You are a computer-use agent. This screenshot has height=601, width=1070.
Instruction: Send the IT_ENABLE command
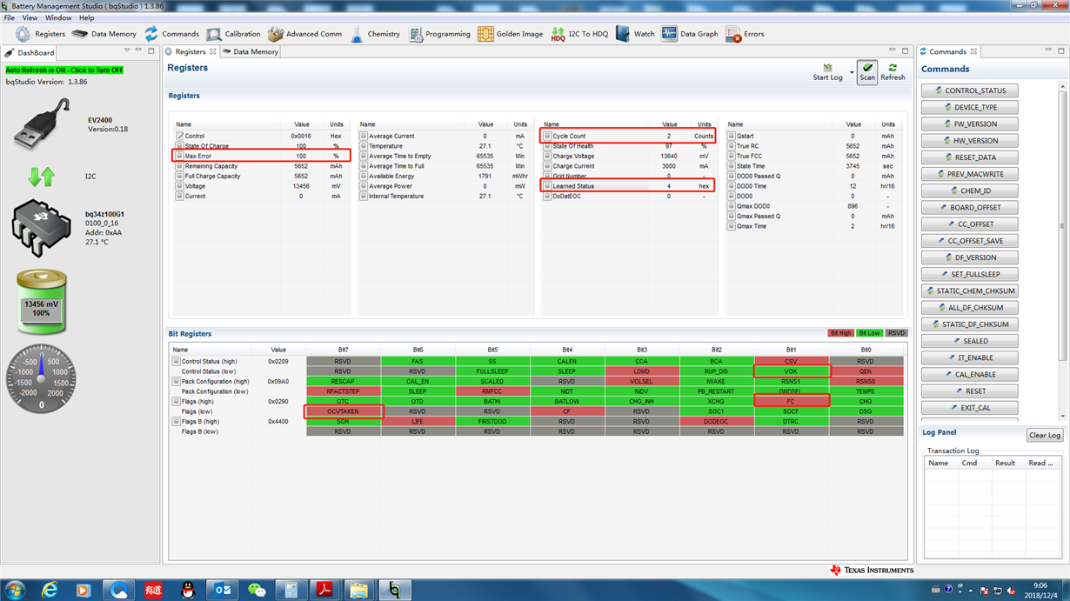[969, 357]
